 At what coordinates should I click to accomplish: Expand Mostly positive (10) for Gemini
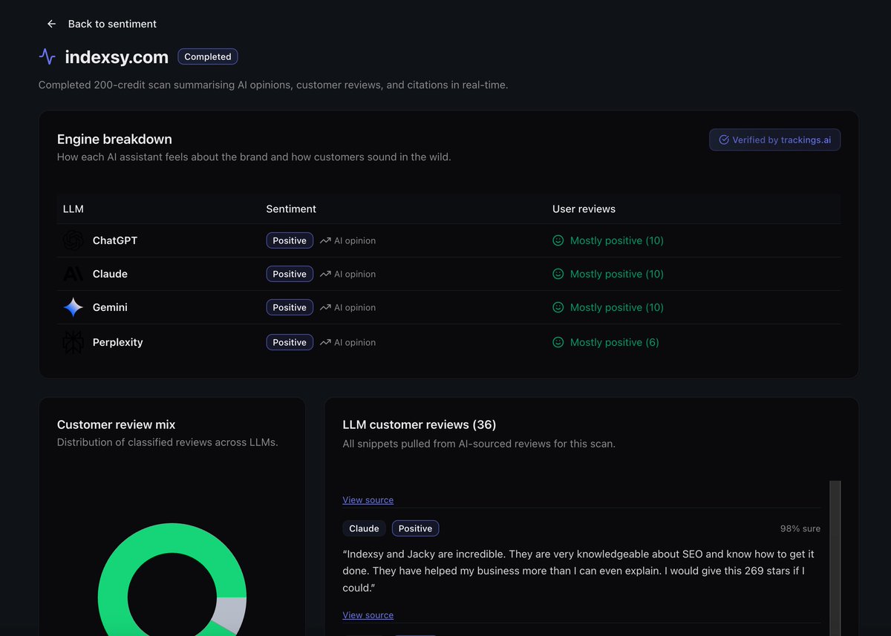click(x=616, y=306)
